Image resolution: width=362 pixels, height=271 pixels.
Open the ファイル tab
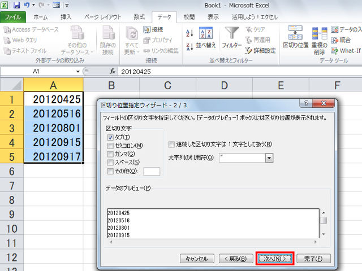(x=12, y=17)
